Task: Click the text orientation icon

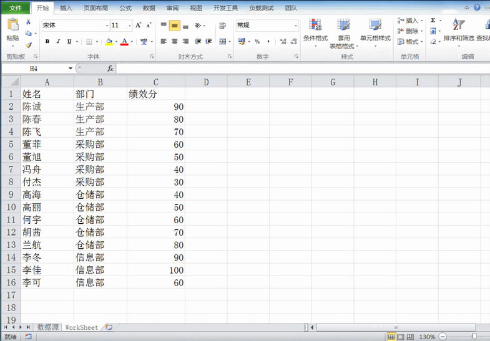Action: [198, 26]
